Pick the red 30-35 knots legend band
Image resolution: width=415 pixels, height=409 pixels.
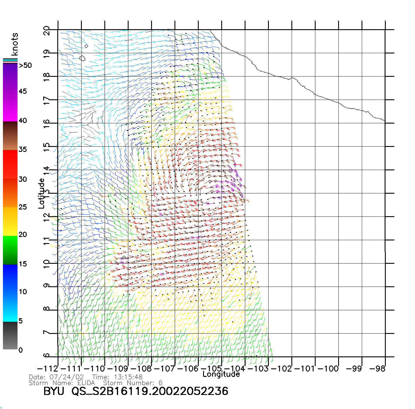(x=10, y=164)
